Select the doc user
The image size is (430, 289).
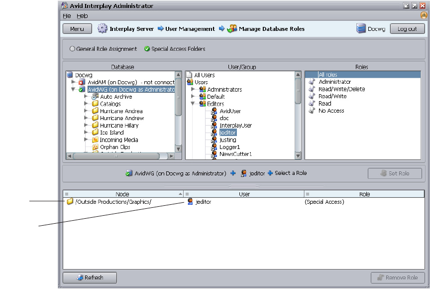[224, 118]
